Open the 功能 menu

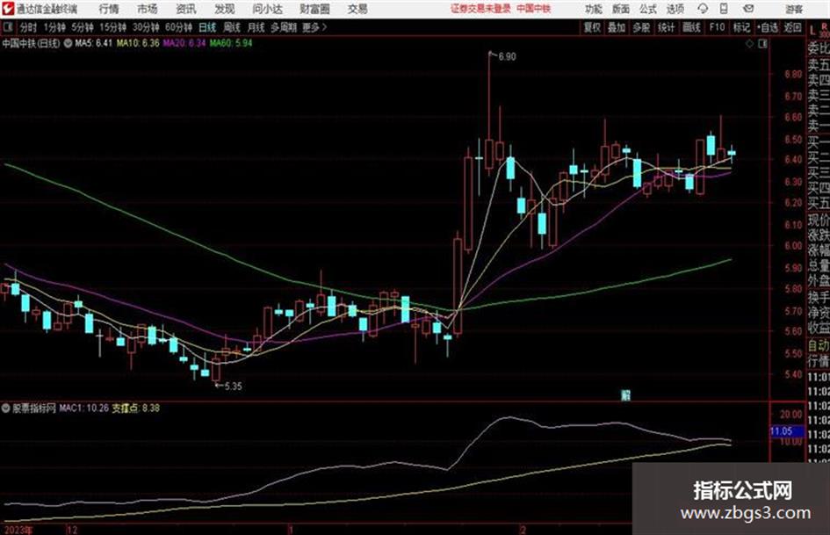point(594,9)
